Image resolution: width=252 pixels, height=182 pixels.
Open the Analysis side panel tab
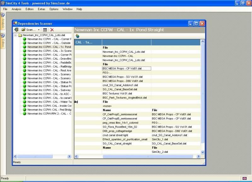tap(3, 21)
